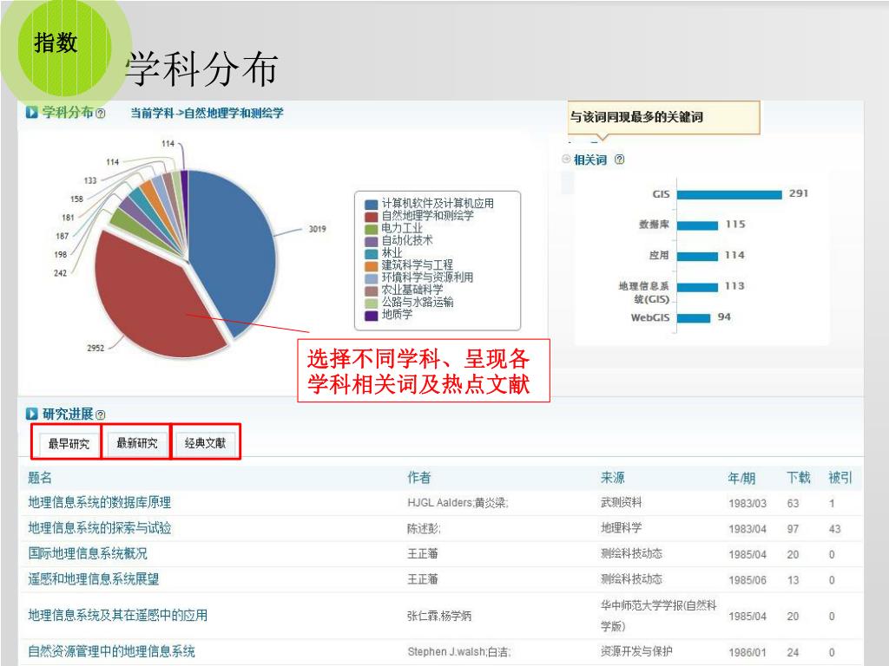The width and height of the screenshot is (889, 666).
Task: Click the 下载 column header
Action: point(799,478)
